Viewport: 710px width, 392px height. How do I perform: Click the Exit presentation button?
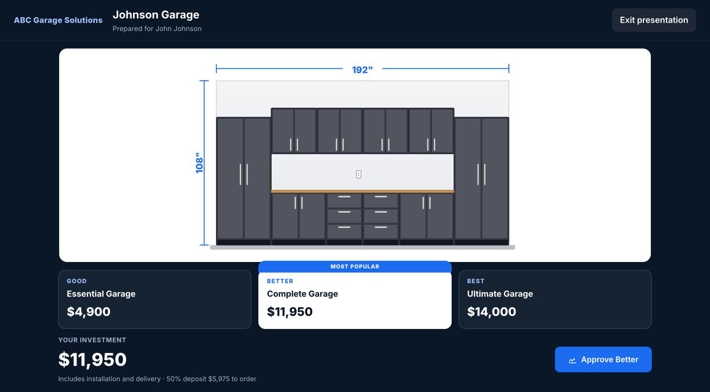click(x=654, y=20)
